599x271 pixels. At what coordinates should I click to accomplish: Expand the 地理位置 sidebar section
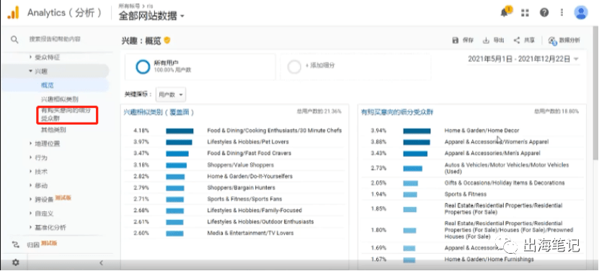48,143
